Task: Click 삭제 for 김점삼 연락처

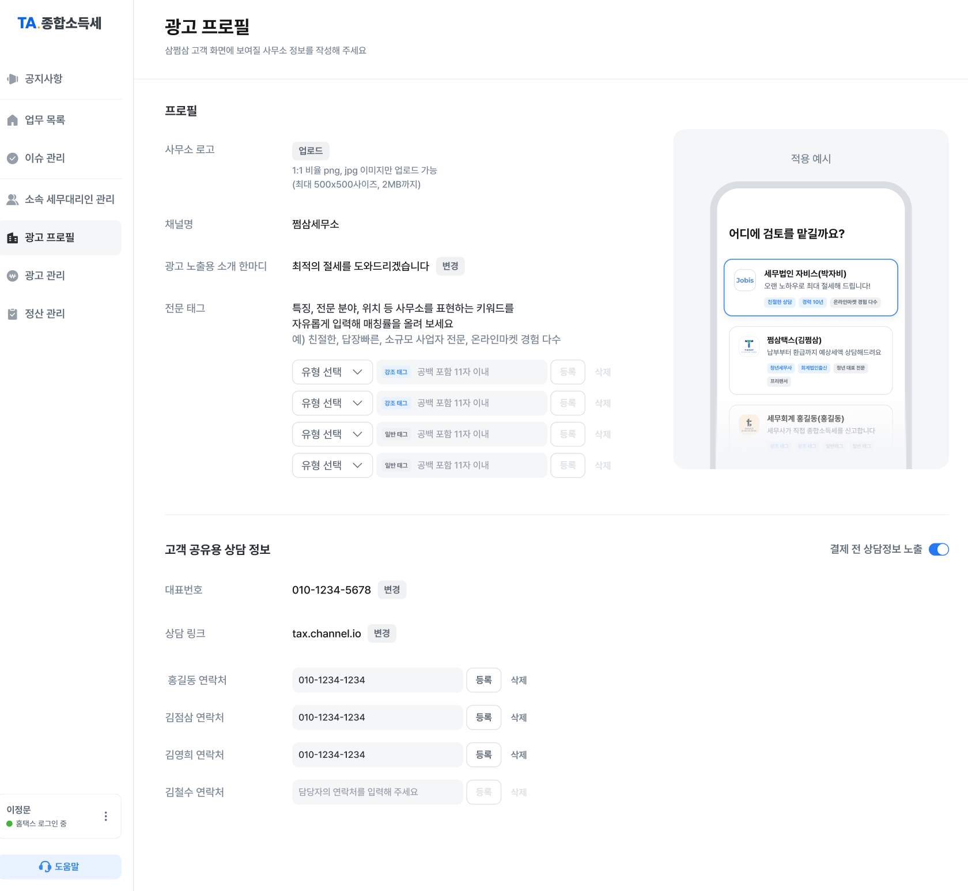Action: pyautogui.click(x=519, y=718)
